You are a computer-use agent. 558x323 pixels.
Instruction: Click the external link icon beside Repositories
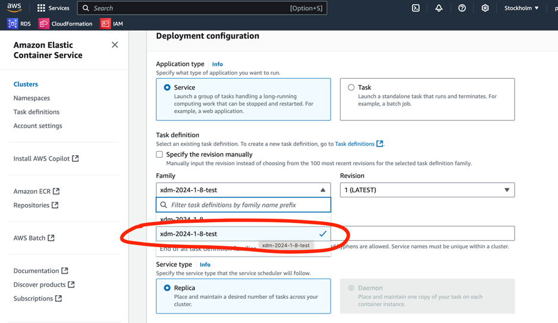(x=55, y=205)
